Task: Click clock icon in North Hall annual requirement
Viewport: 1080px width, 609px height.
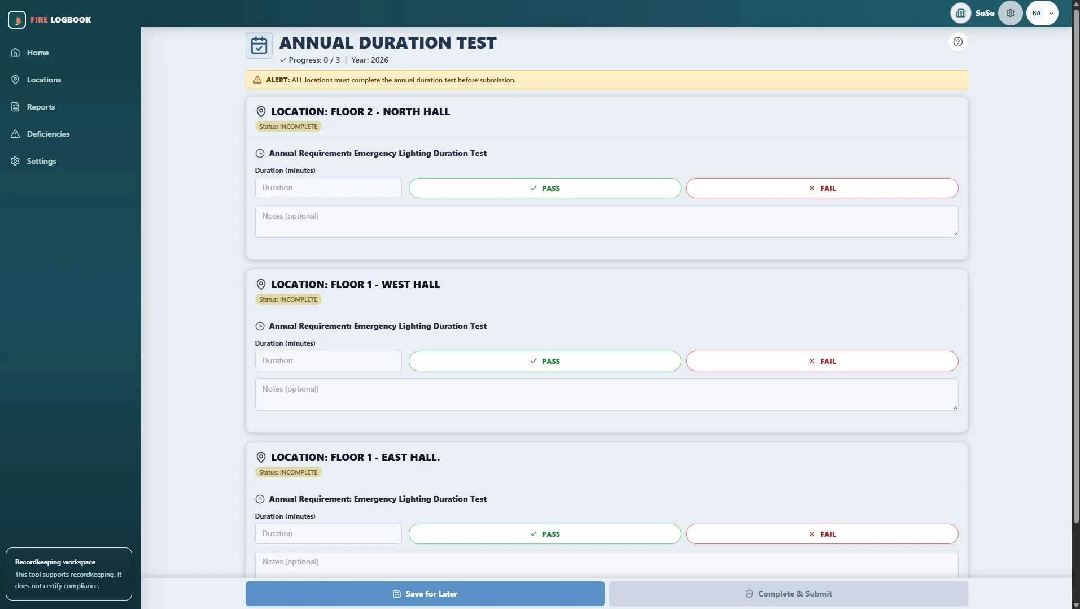Action: pos(260,153)
